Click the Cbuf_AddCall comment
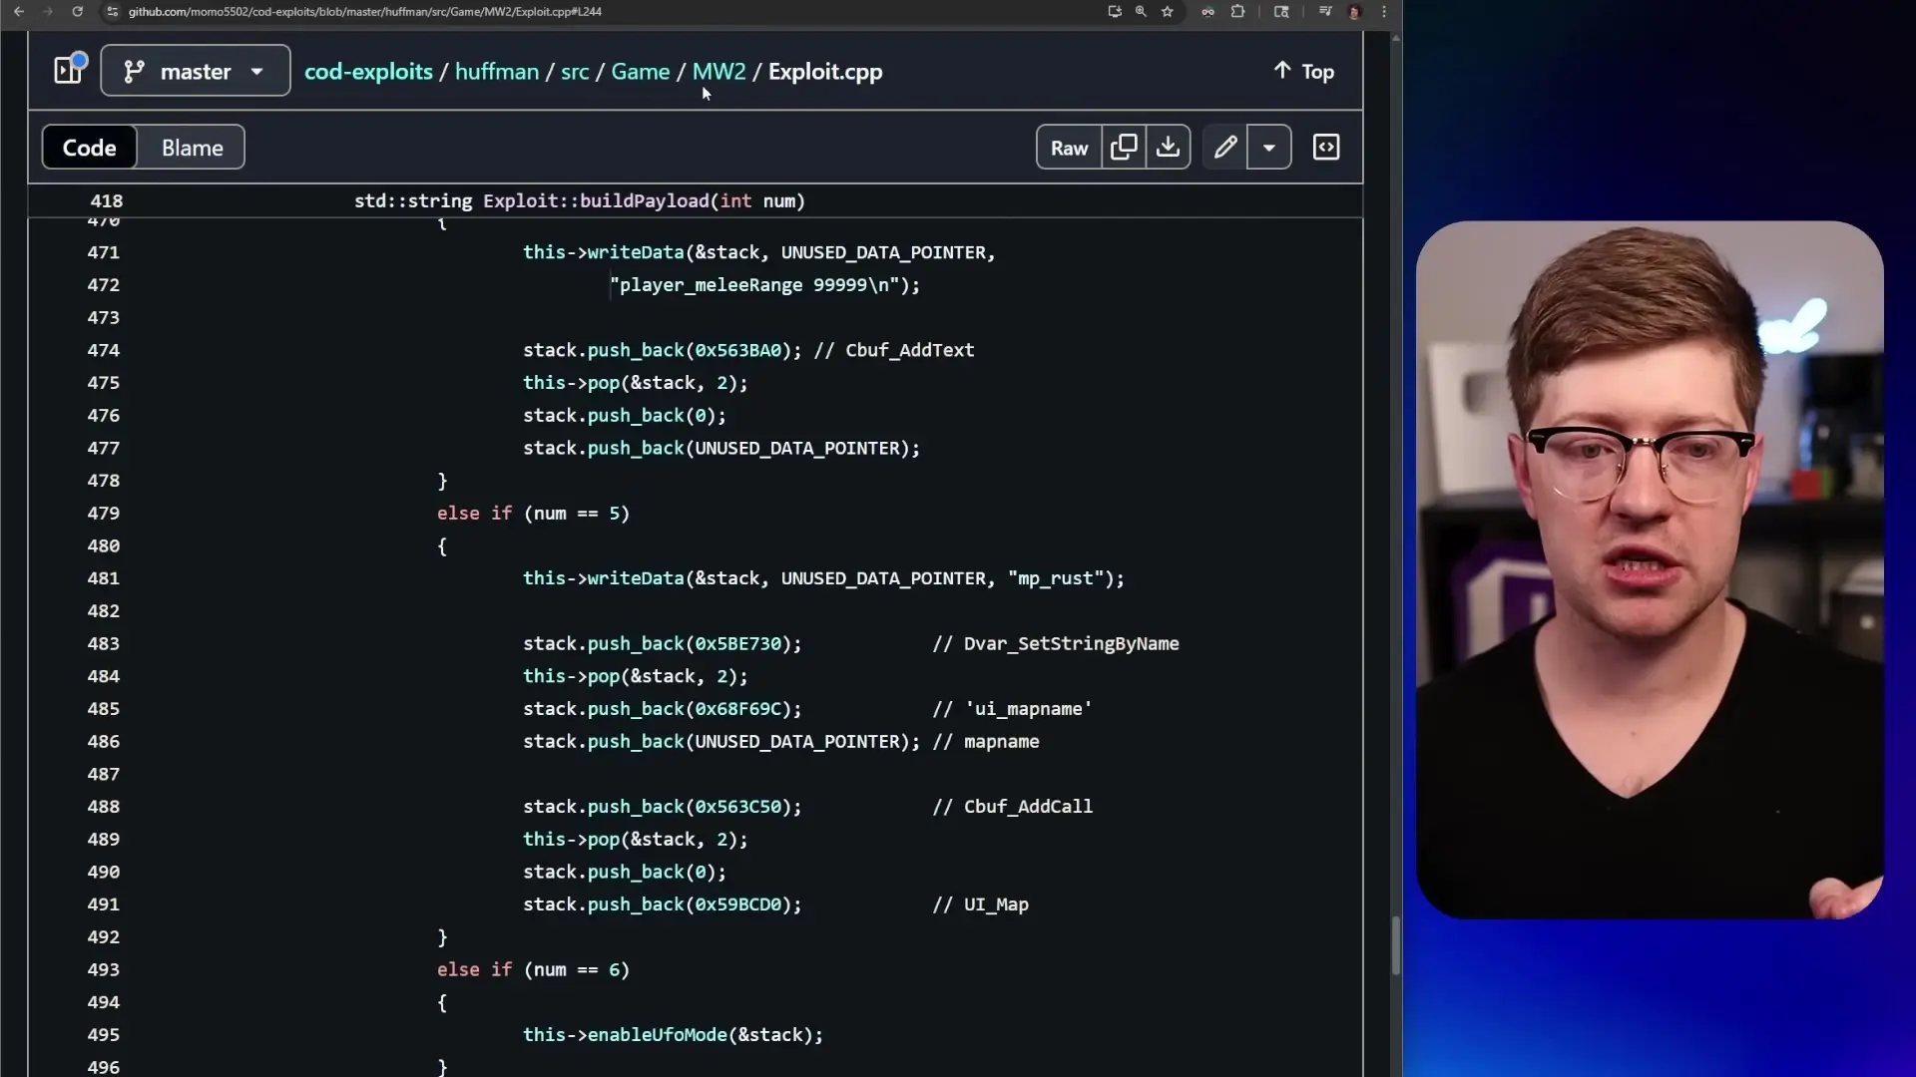1916x1077 pixels. [x=1012, y=806]
